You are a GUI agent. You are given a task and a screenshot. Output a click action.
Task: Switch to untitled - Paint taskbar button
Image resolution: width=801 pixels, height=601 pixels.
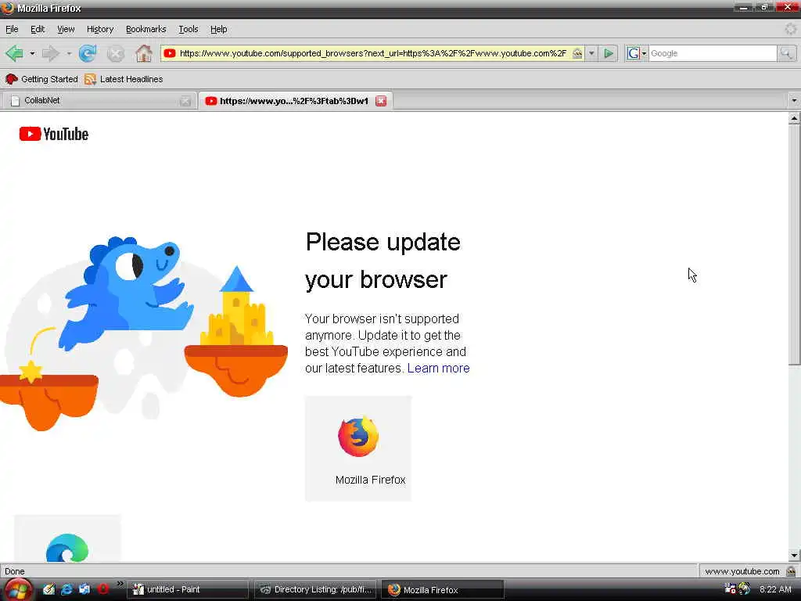[187, 590]
